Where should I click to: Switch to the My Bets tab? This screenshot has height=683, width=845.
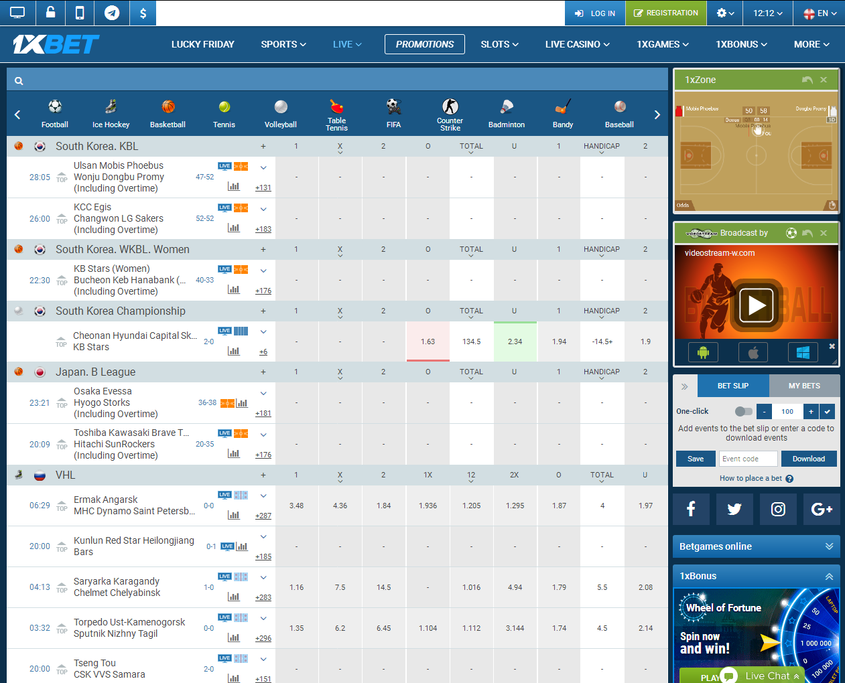804,386
